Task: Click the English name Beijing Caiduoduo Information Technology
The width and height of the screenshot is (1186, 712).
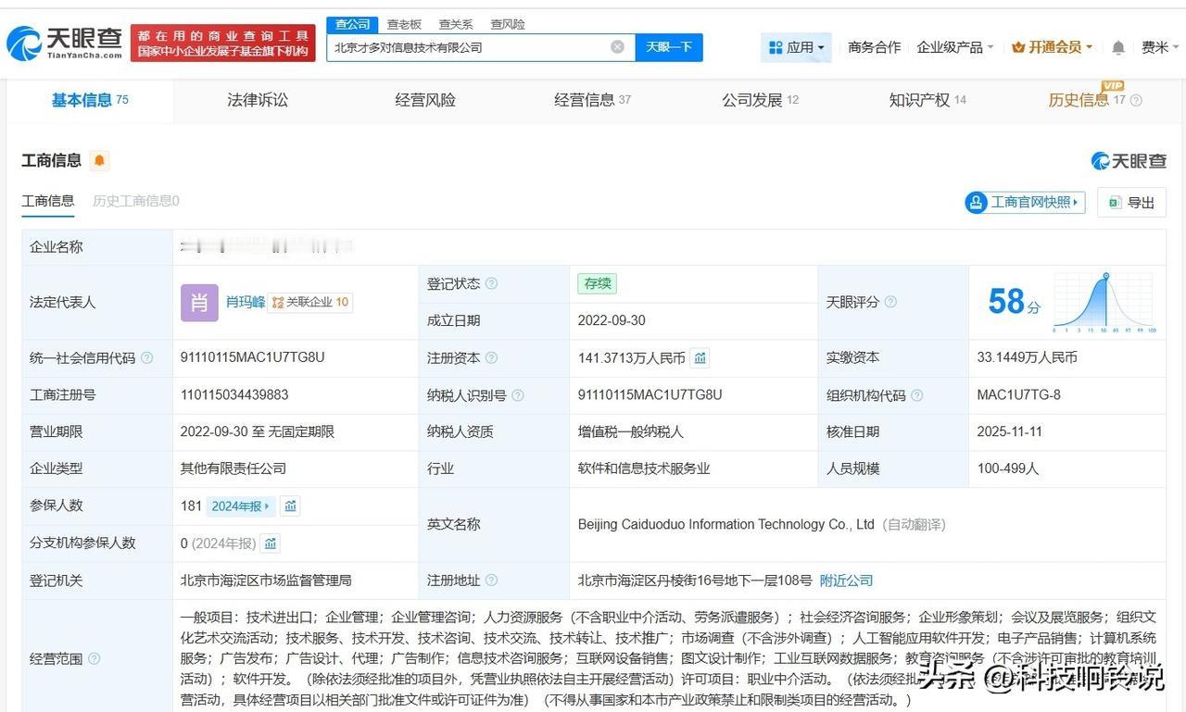Action: (726, 525)
